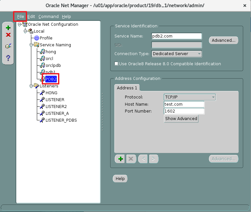Click the orcl service icon
The width and height of the screenshot is (251, 212).
tap(42, 58)
